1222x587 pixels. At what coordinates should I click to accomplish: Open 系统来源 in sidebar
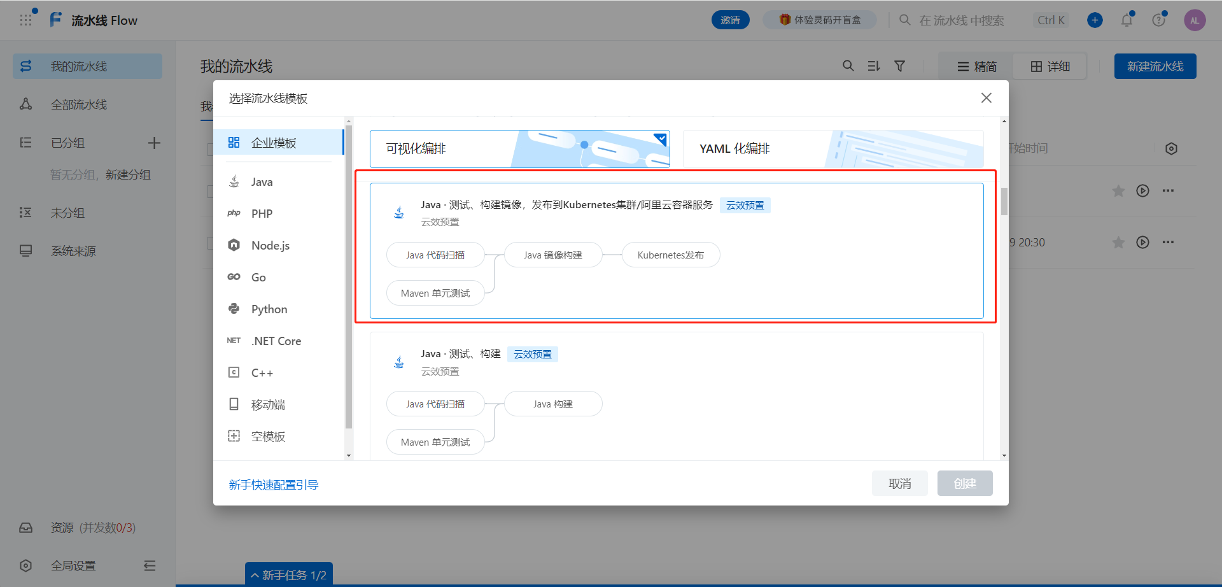click(88, 251)
